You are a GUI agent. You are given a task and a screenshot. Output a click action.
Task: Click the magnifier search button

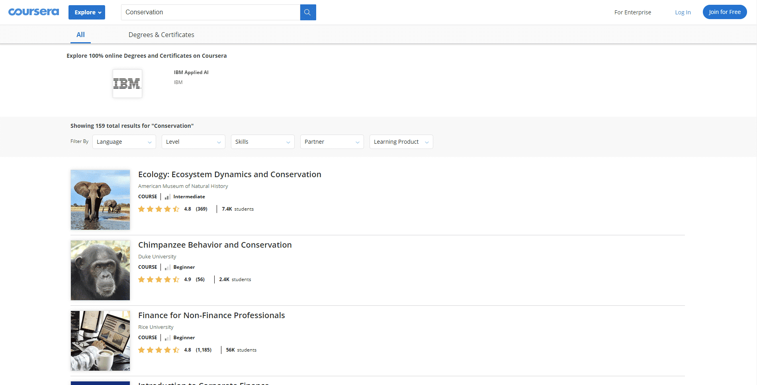(308, 12)
